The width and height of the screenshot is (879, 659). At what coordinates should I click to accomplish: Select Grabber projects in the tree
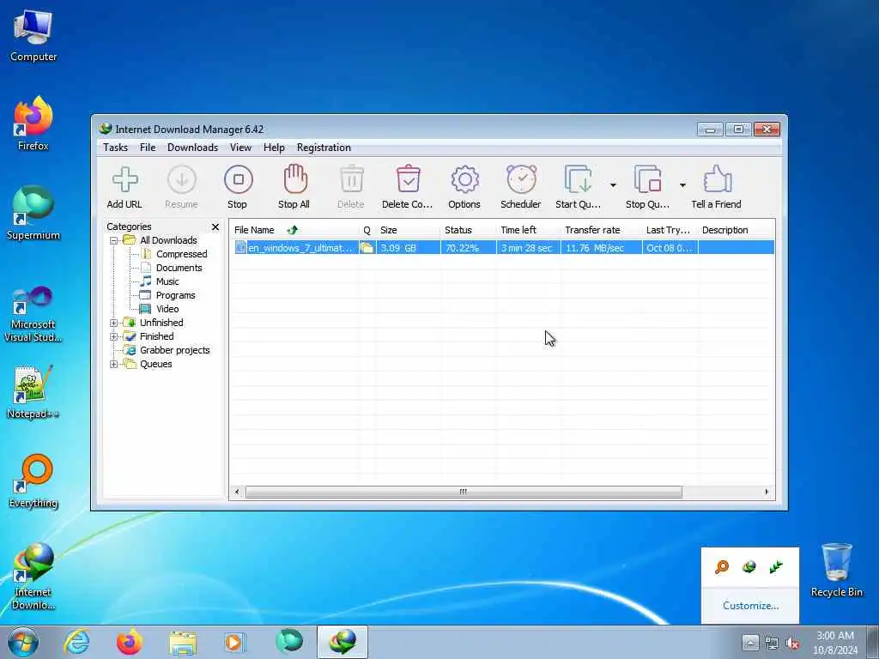(x=174, y=350)
